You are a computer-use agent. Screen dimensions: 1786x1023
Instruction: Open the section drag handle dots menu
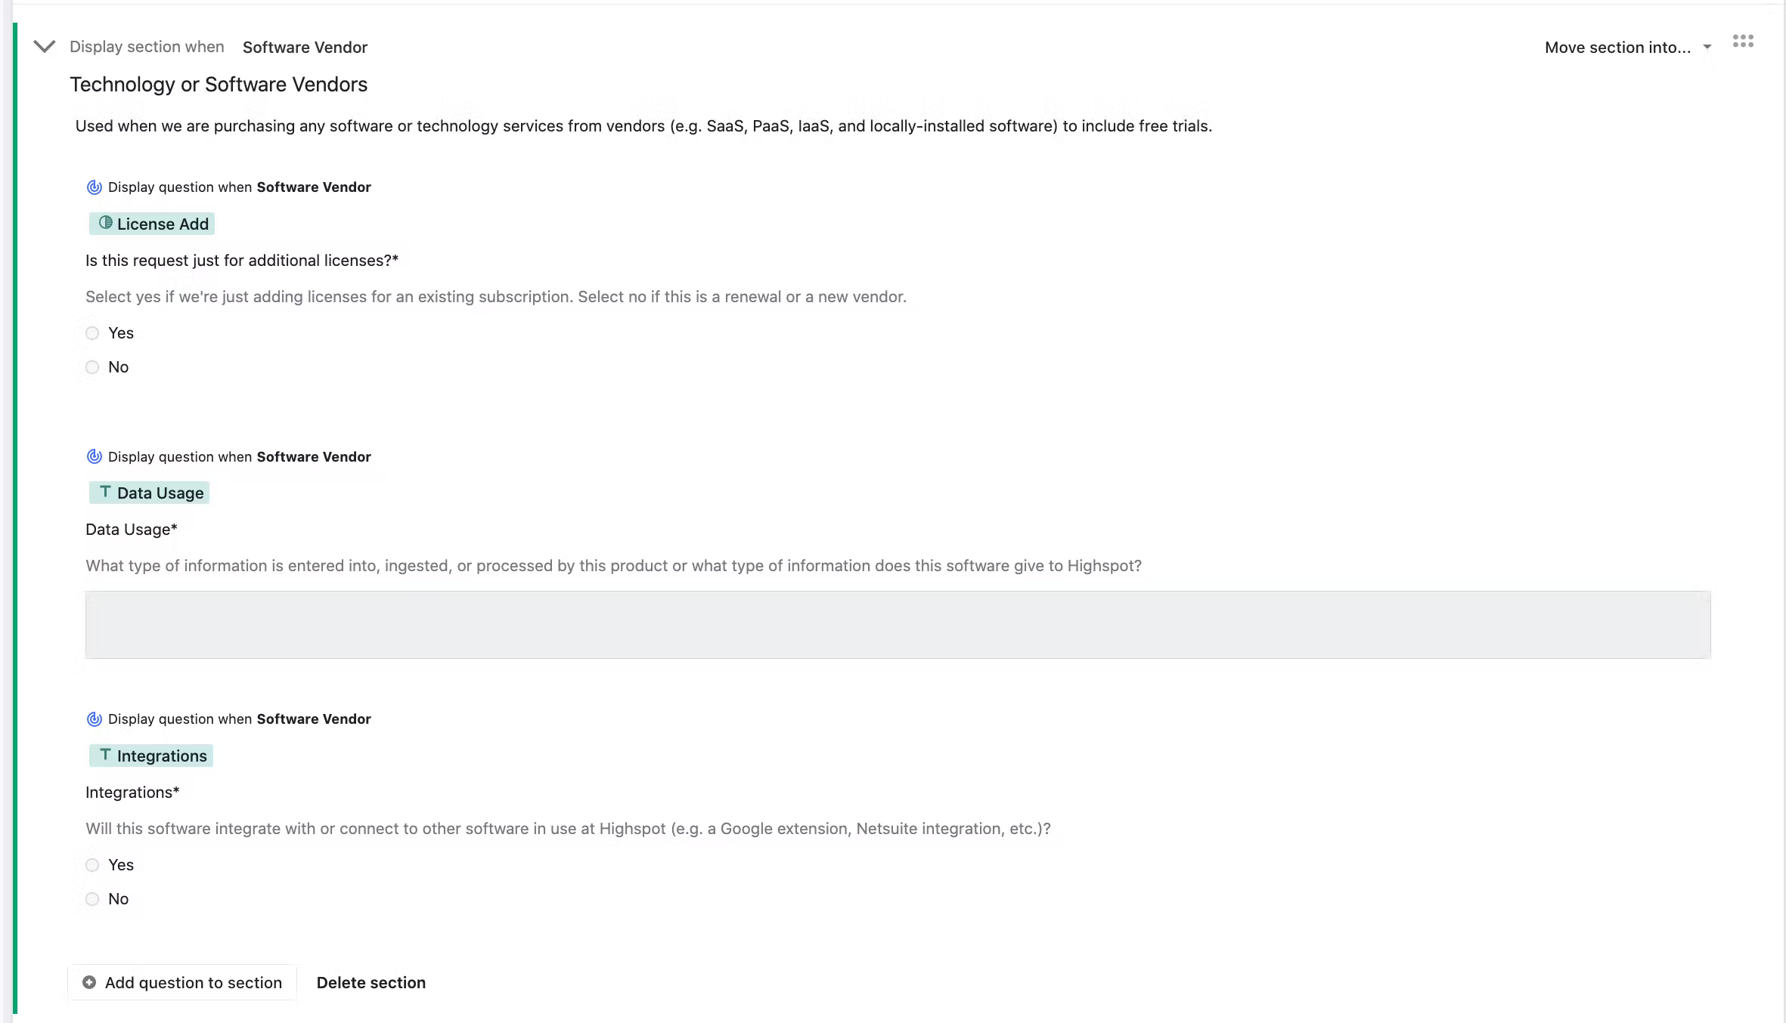point(1743,42)
